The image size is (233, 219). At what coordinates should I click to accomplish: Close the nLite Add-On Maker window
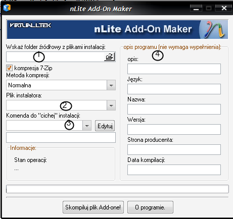click(224, 8)
